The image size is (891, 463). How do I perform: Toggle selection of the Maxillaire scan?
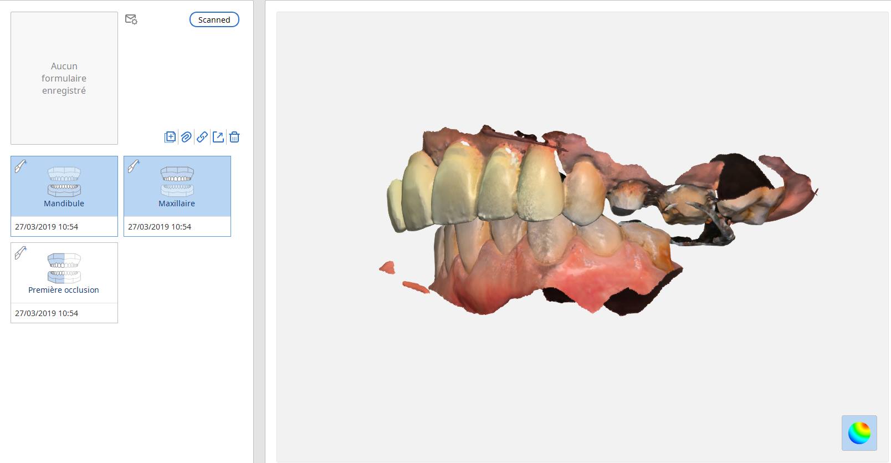[177, 196]
